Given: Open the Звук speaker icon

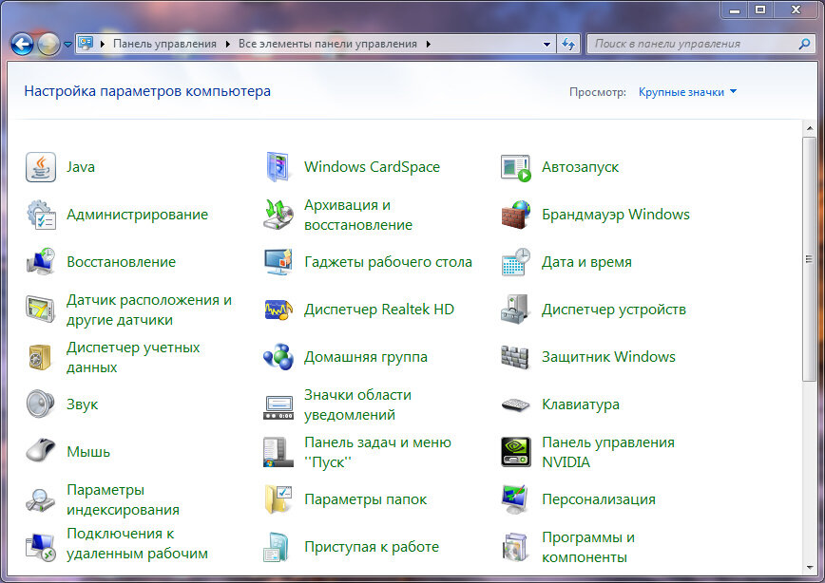Looking at the screenshot, I should pyautogui.click(x=41, y=404).
